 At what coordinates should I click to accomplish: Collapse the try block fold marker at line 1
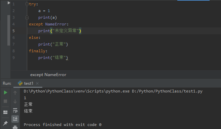[x=27, y=4]
